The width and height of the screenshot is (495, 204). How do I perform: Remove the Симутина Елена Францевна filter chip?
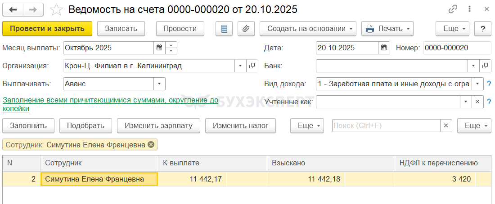pos(151,145)
